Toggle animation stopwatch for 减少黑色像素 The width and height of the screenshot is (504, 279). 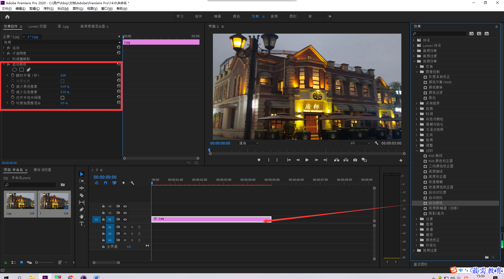point(13,86)
